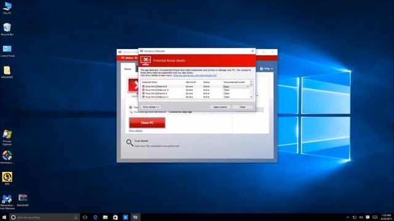Click the touch keyboard tray icon
Image resolution: width=394 pixels, height=221 pixels.
click(x=375, y=217)
